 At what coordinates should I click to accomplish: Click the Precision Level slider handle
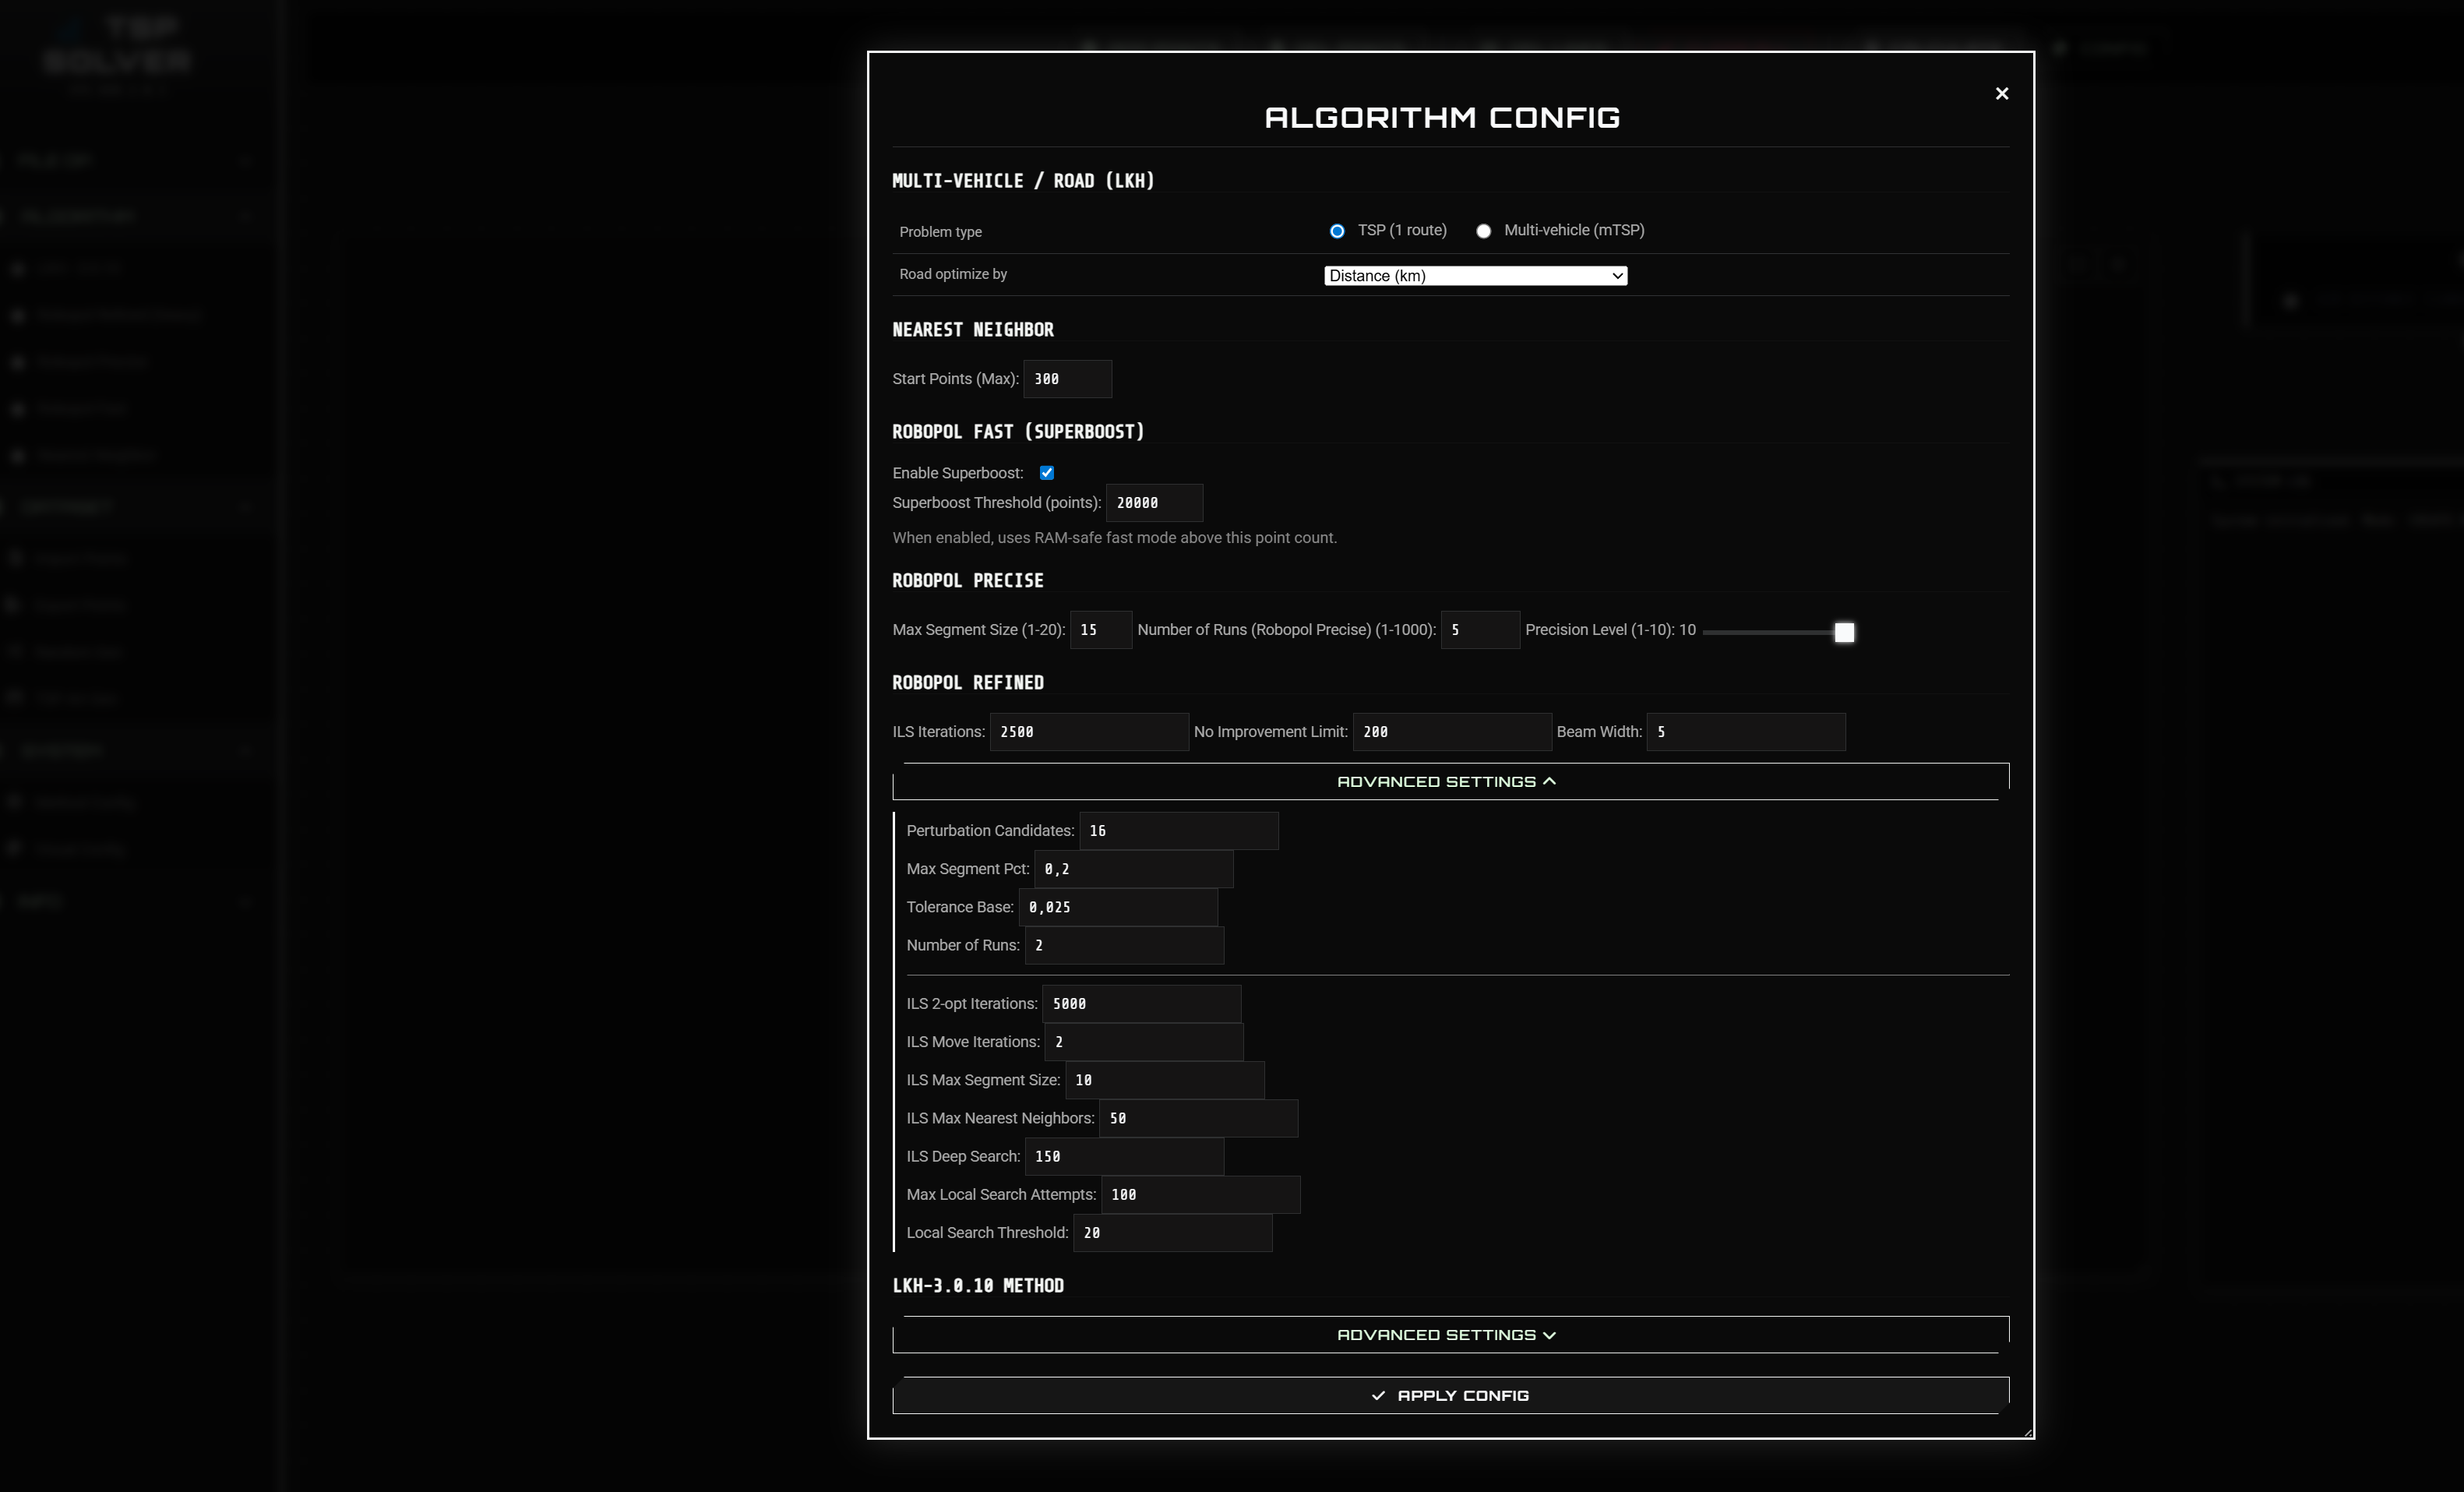coord(1843,632)
